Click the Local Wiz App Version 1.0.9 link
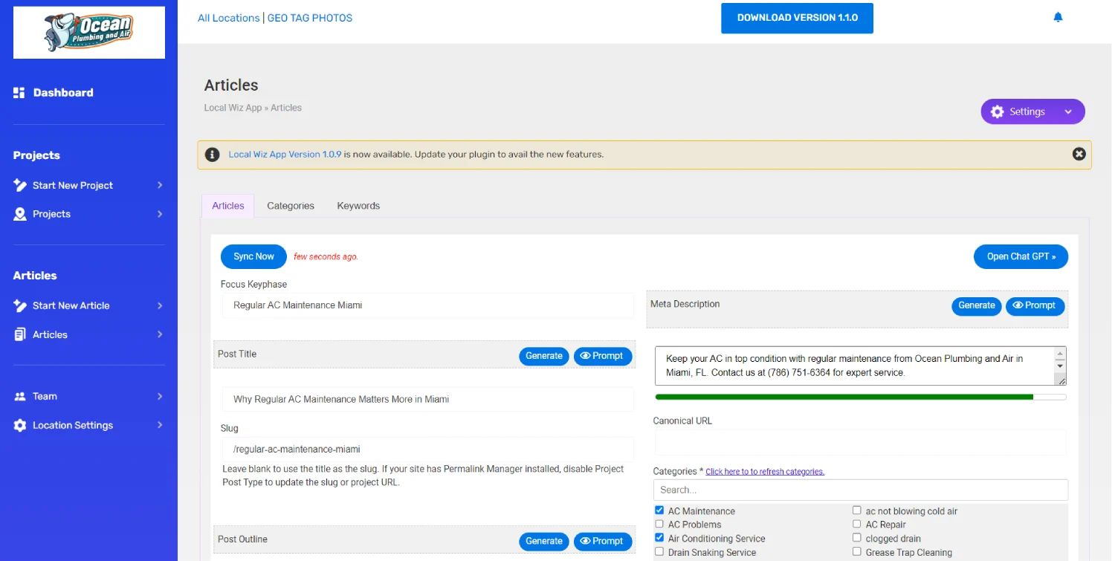The height and width of the screenshot is (561, 1115). (x=285, y=155)
